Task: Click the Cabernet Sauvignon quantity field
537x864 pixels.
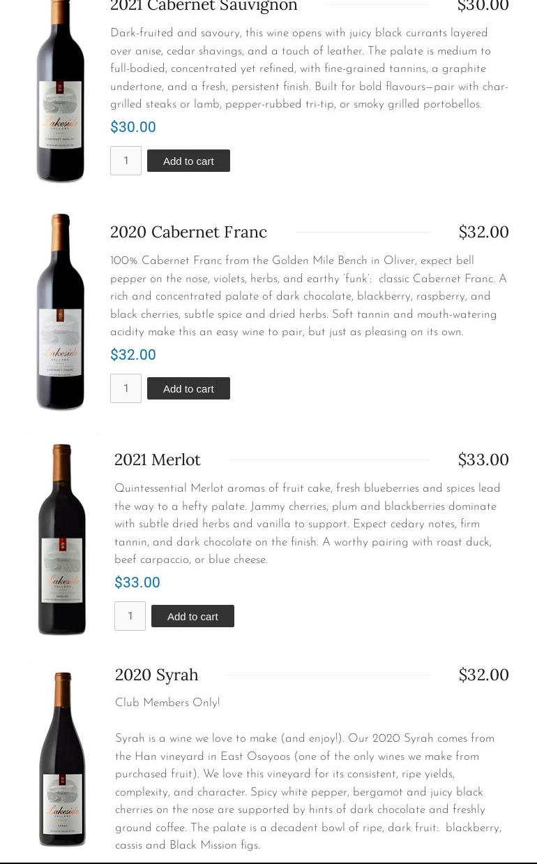Action: pyautogui.click(x=126, y=161)
